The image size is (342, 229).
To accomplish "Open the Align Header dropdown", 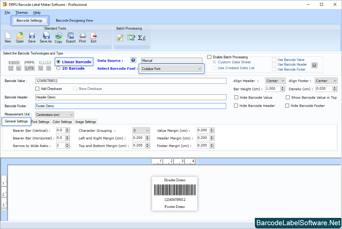I will coord(275,81).
